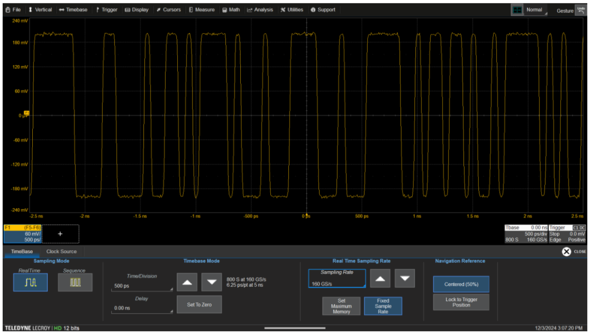Open the Vertical menu
591x335 pixels.
(40, 10)
